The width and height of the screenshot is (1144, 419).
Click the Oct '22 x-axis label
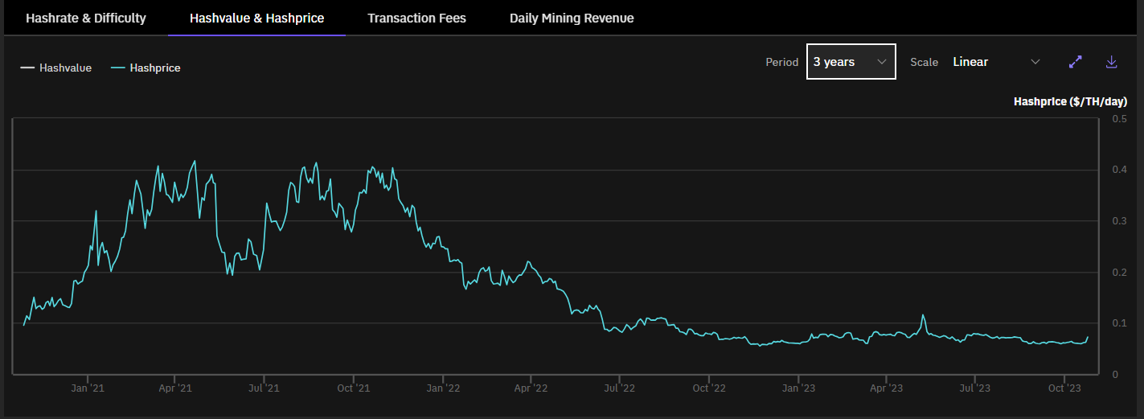coord(709,388)
